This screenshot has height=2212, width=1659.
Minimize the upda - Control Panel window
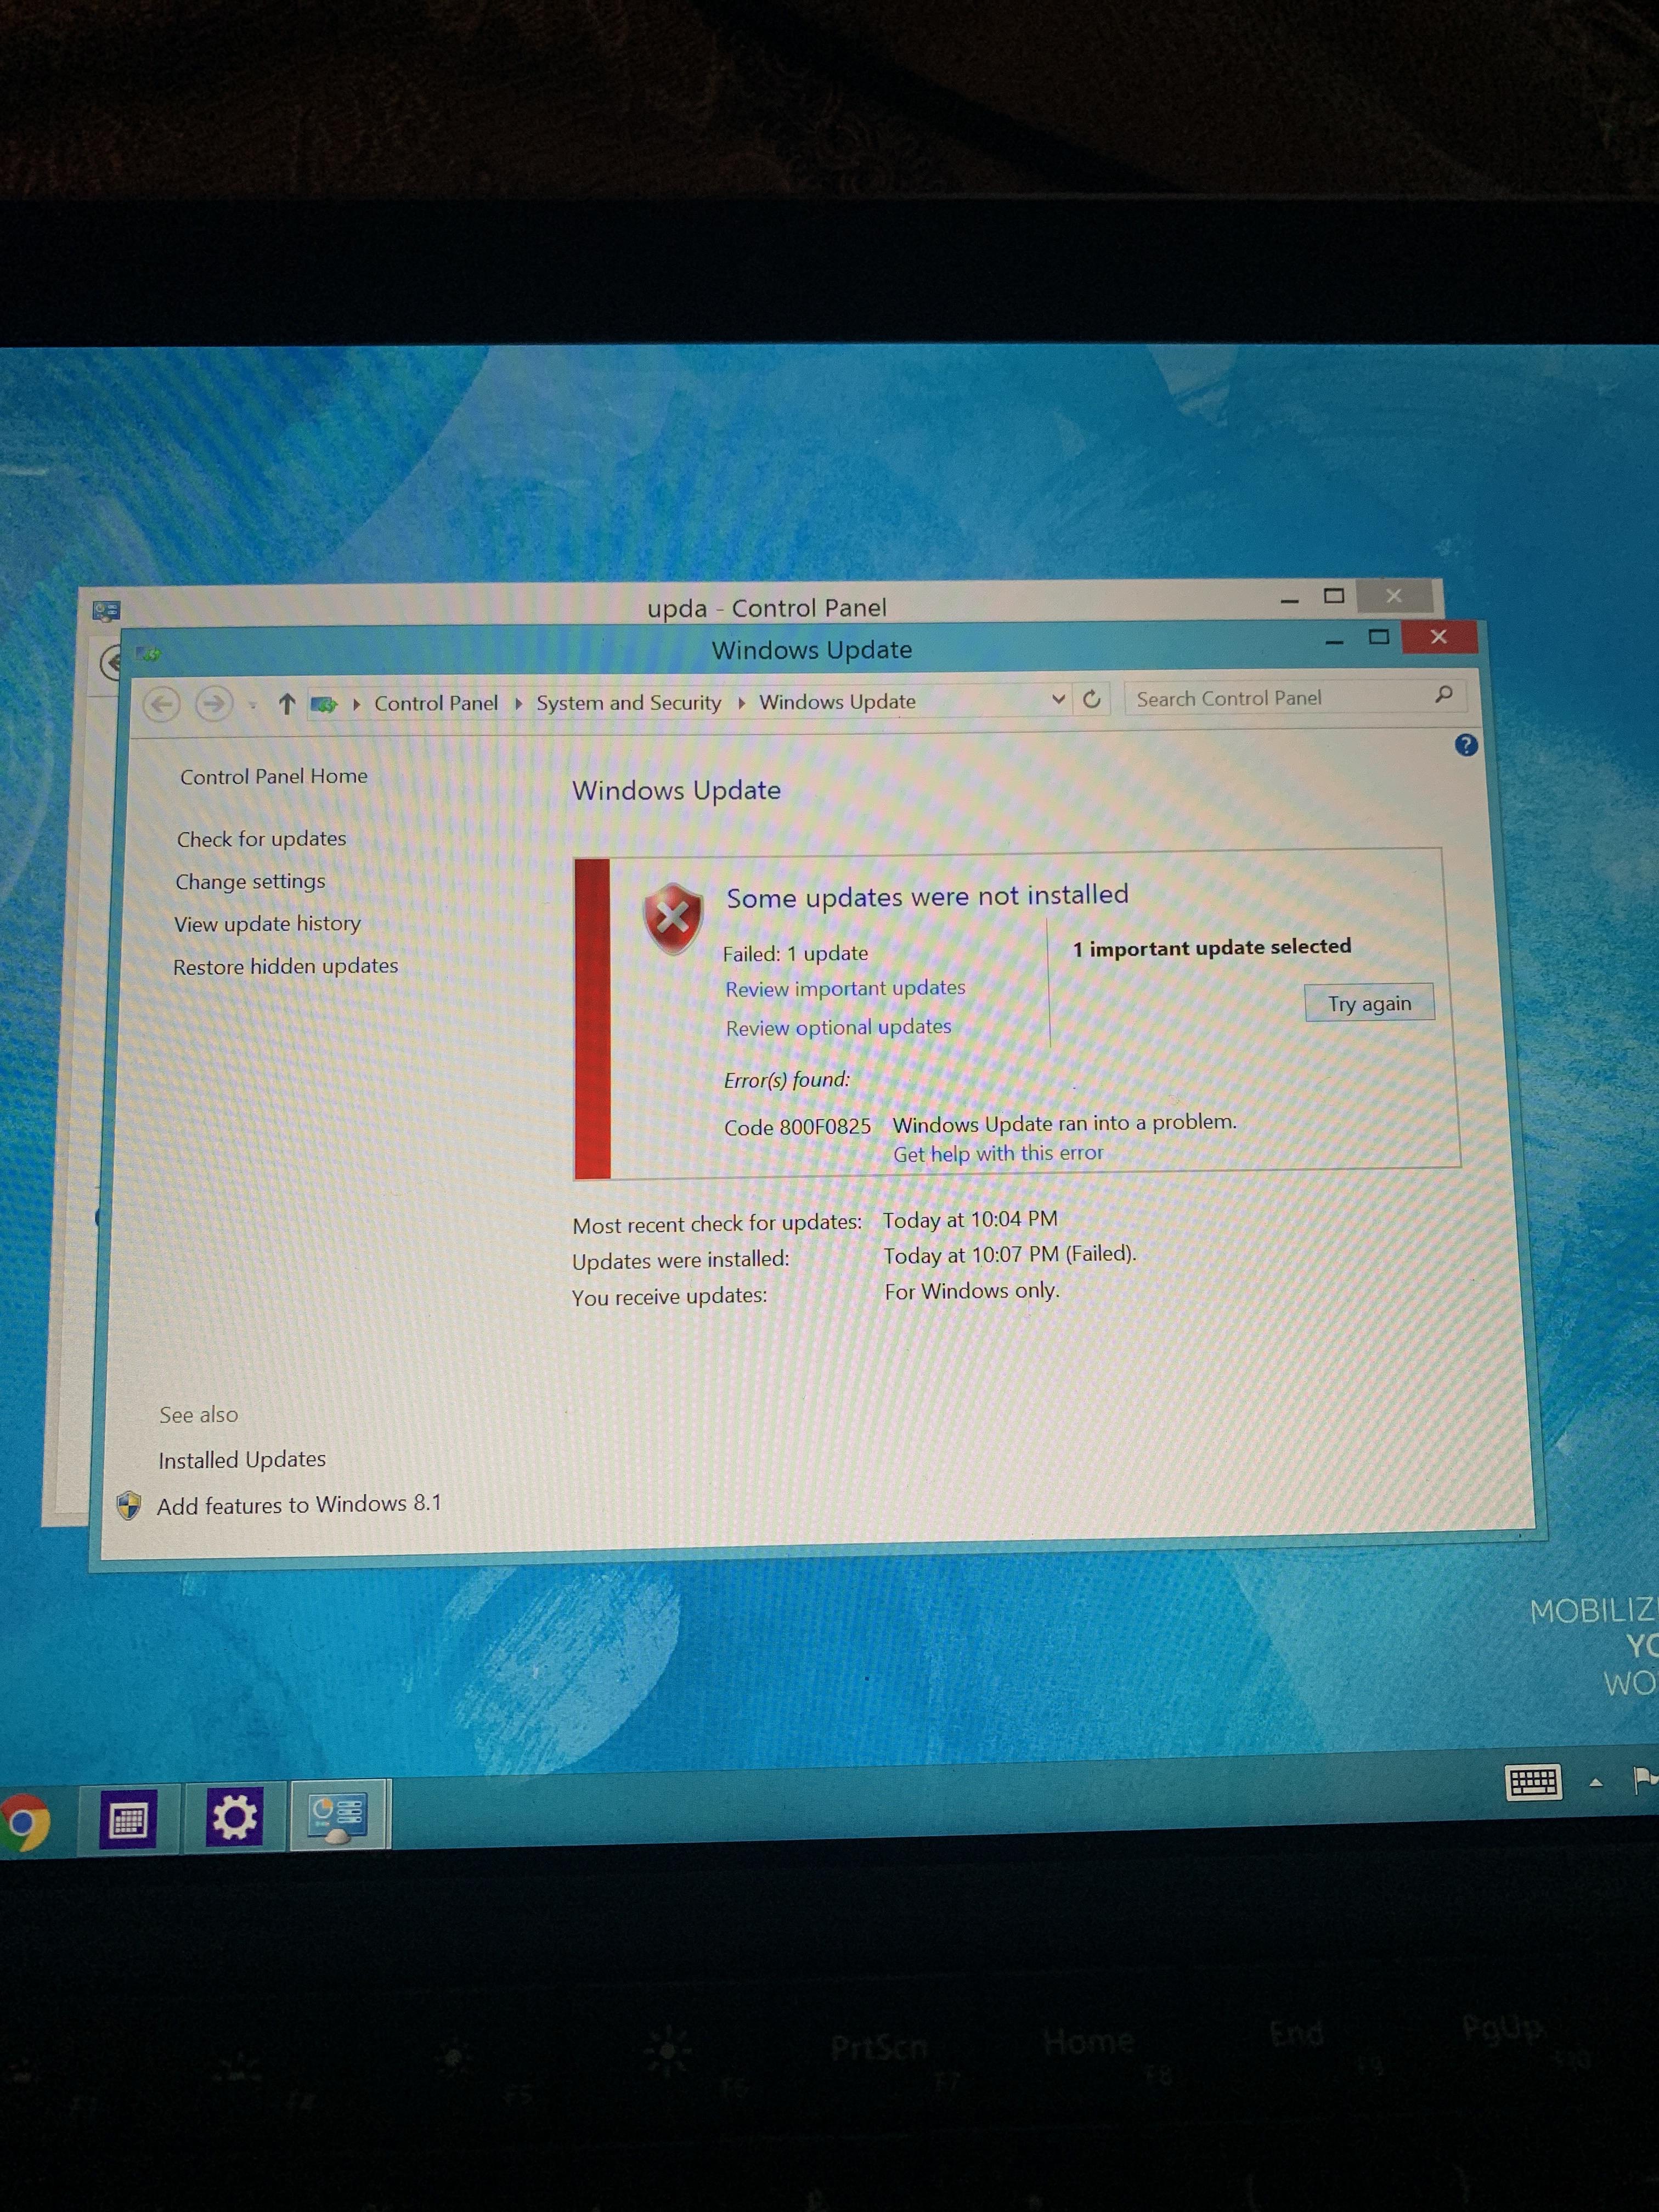click(x=1289, y=600)
